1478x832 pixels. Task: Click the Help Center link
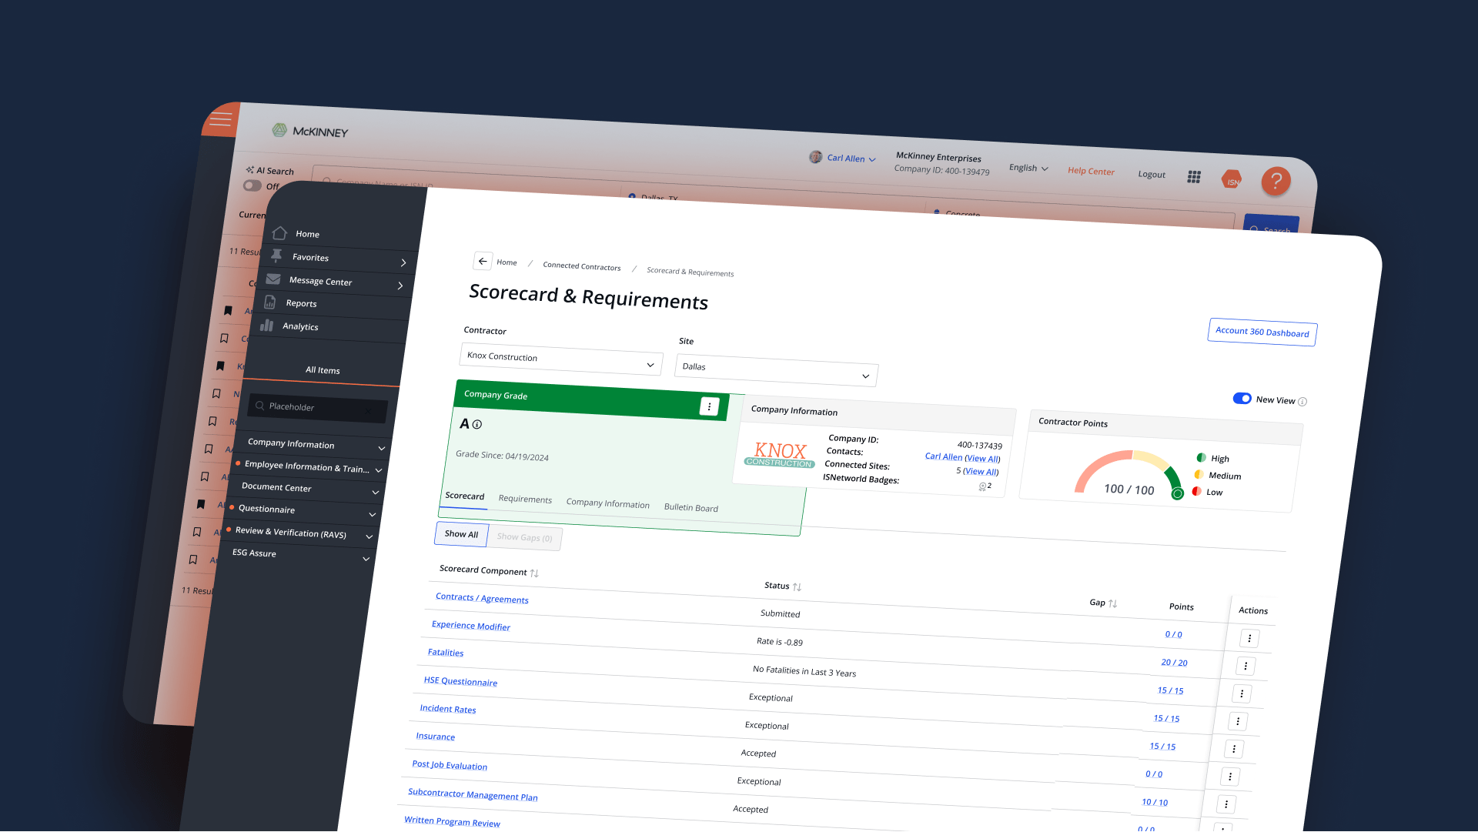pyautogui.click(x=1091, y=171)
